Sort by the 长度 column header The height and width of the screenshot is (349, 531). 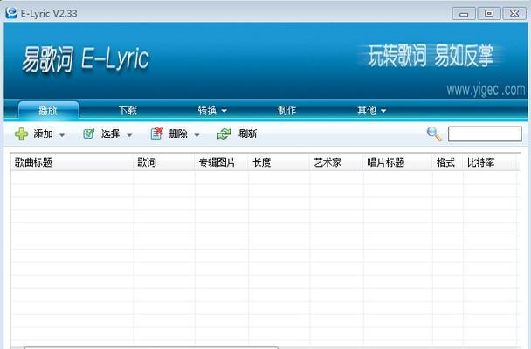tap(279, 162)
